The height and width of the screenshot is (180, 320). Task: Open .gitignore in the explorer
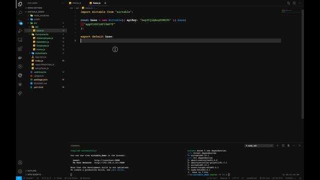(x=39, y=76)
